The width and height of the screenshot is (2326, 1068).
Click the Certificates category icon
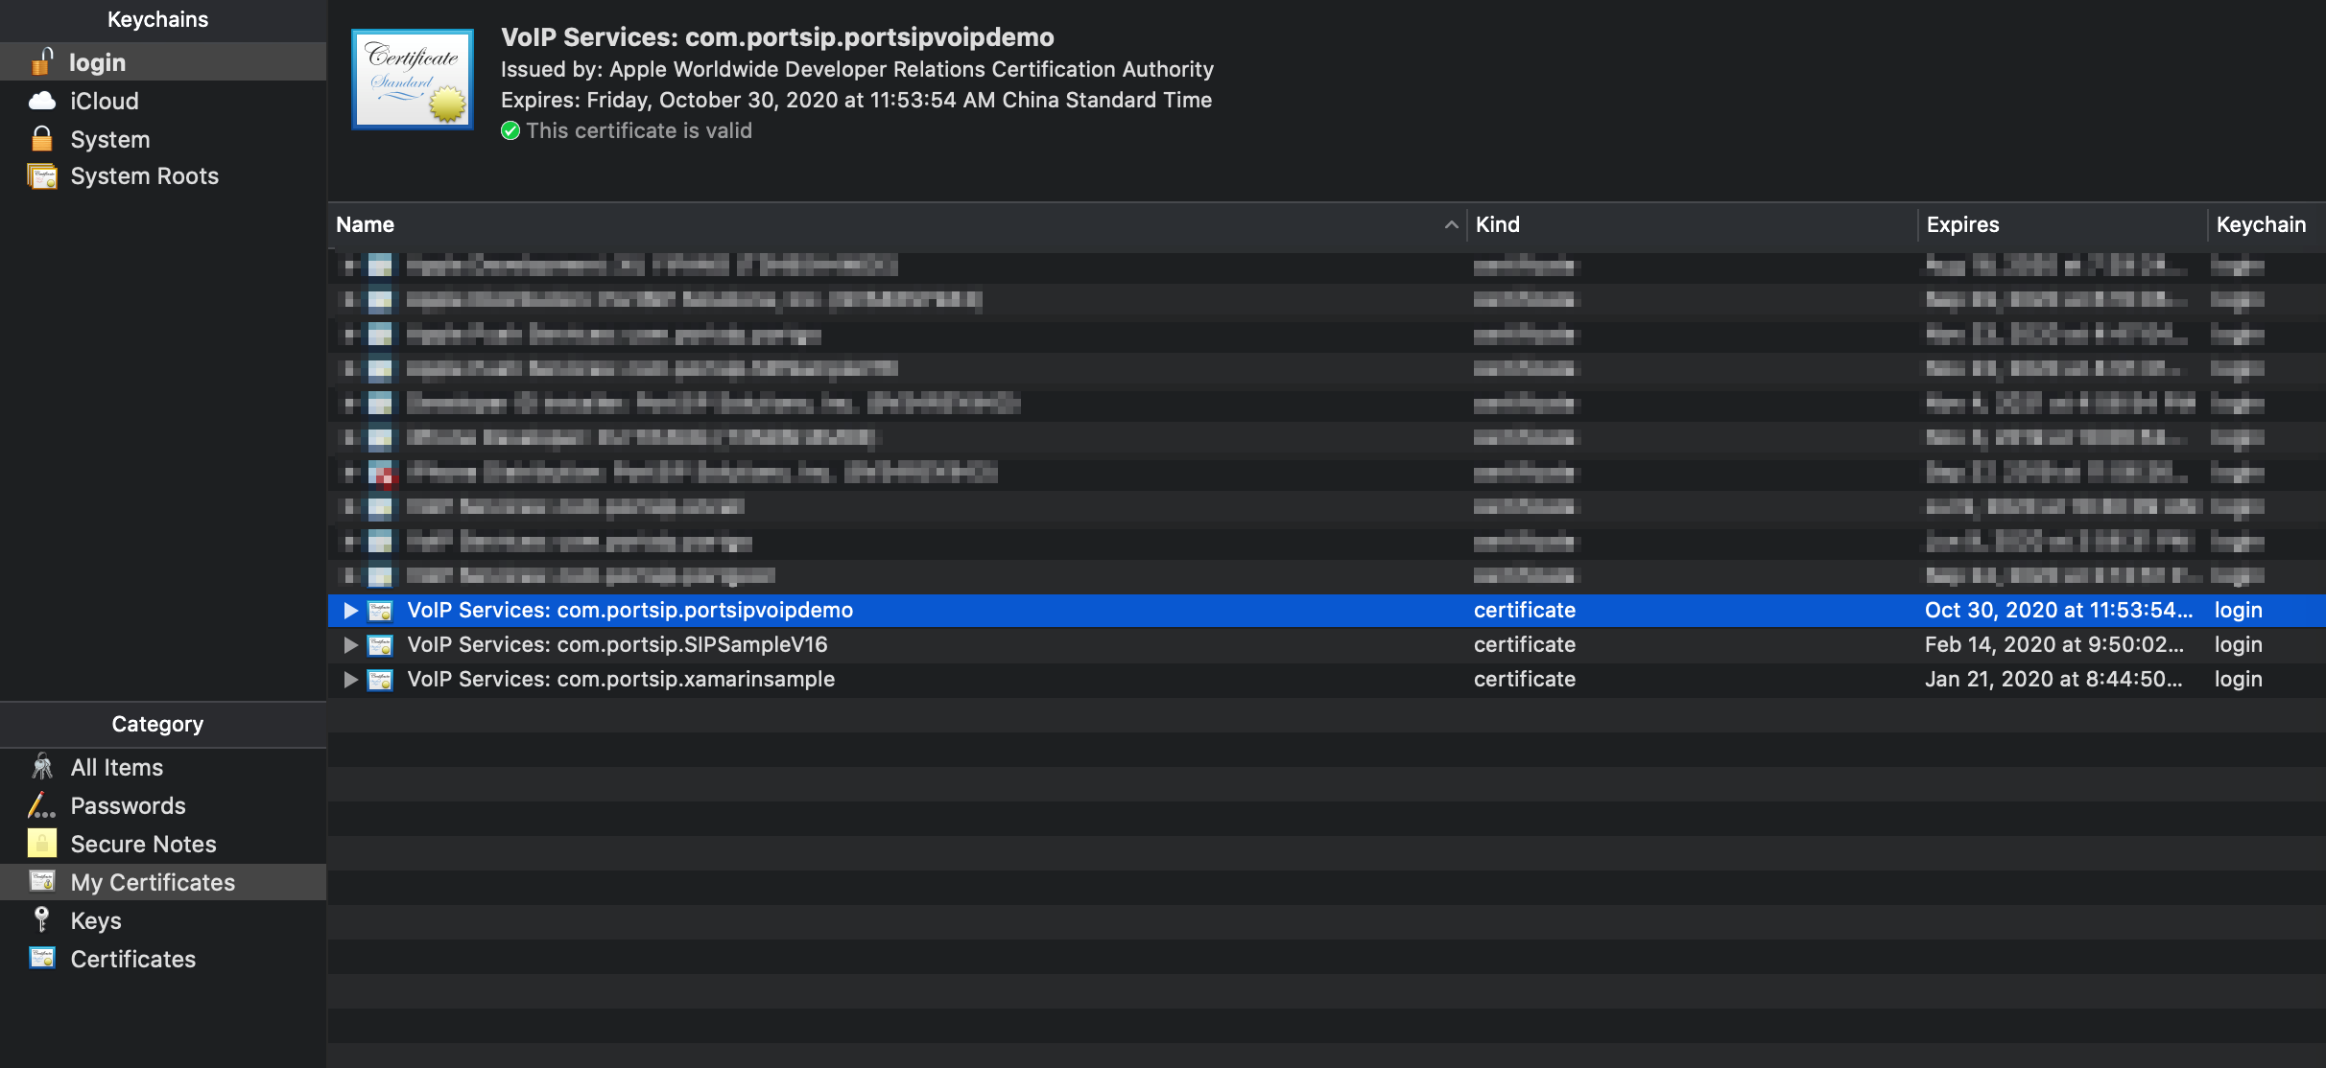point(42,959)
